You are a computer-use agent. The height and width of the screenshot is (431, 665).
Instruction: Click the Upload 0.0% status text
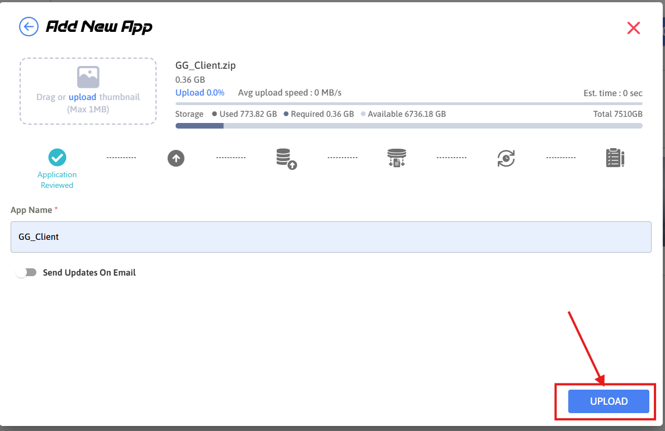pyautogui.click(x=200, y=92)
